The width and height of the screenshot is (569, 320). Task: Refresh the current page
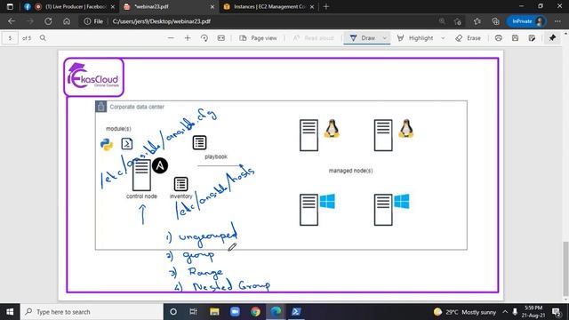(x=48, y=21)
